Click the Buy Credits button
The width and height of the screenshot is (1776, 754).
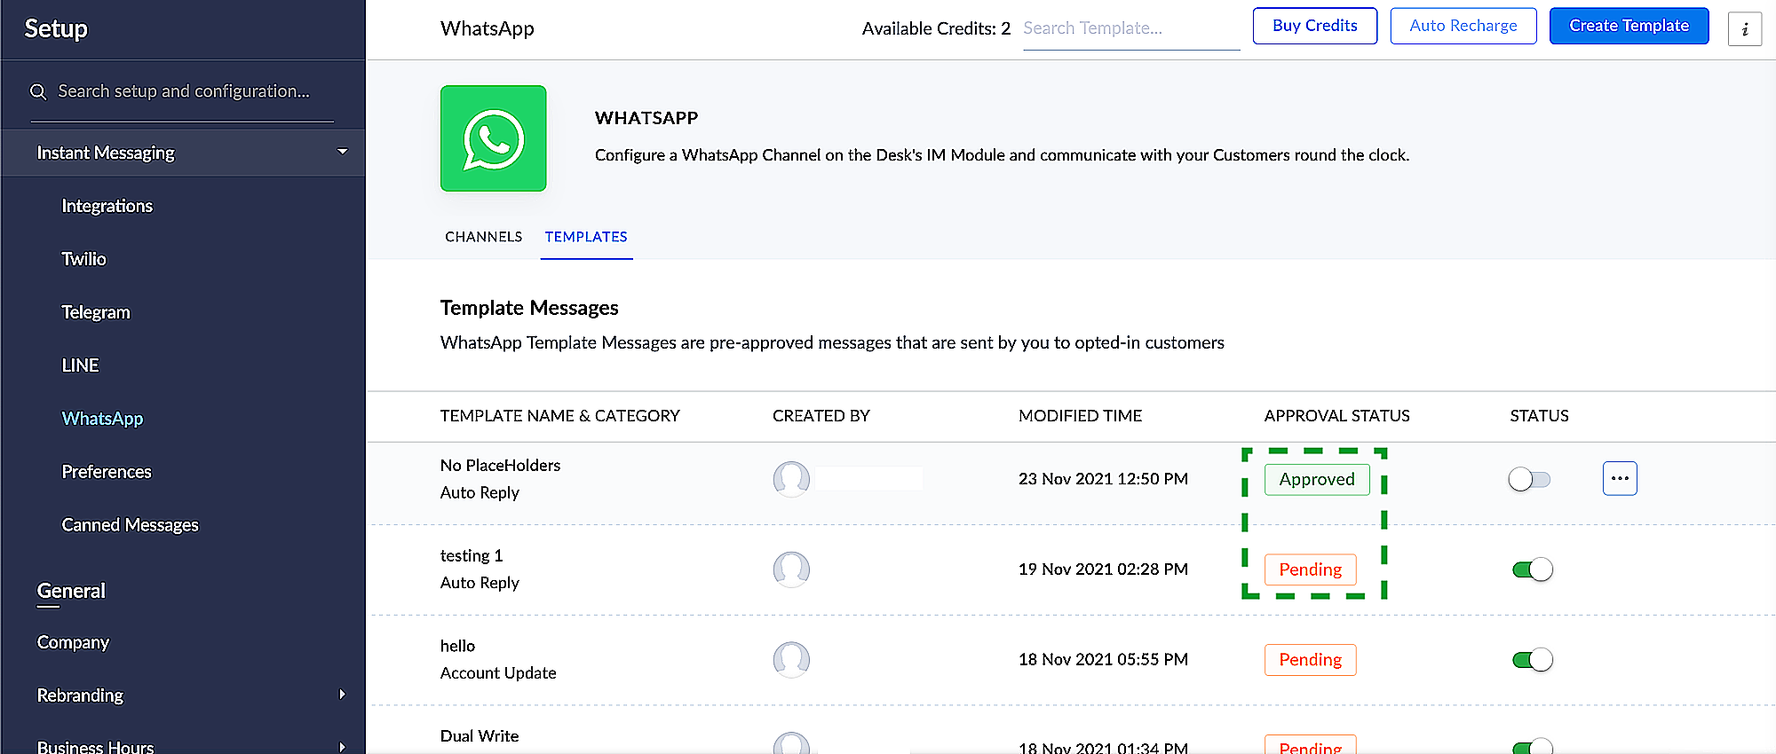pos(1315,26)
